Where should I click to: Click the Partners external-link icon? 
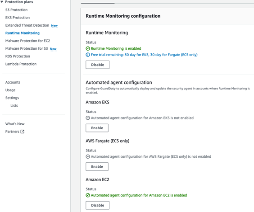click(x=23, y=132)
